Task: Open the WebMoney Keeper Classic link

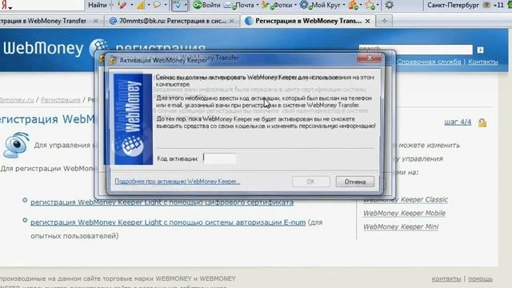Action: pyautogui.click(x=406, y=199)
